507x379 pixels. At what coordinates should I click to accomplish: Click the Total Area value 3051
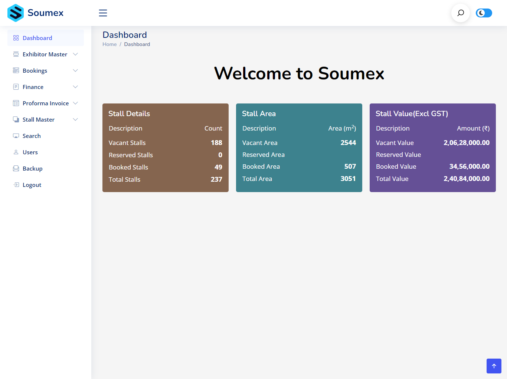click(348, 179)
